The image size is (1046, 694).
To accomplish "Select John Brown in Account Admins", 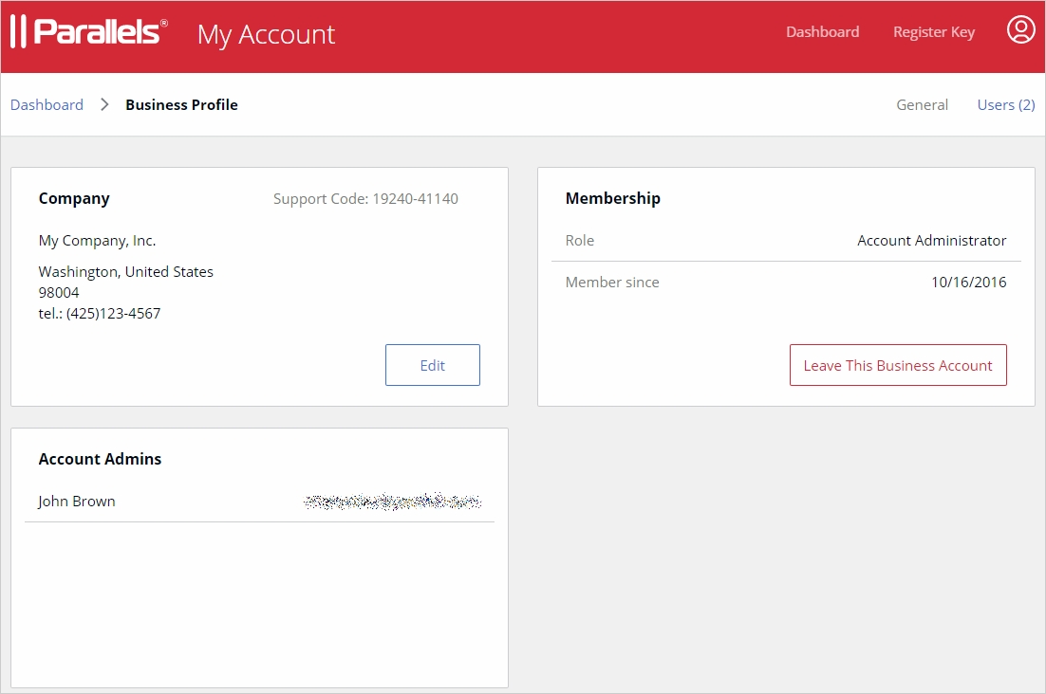I will click(x=77, y=502).
